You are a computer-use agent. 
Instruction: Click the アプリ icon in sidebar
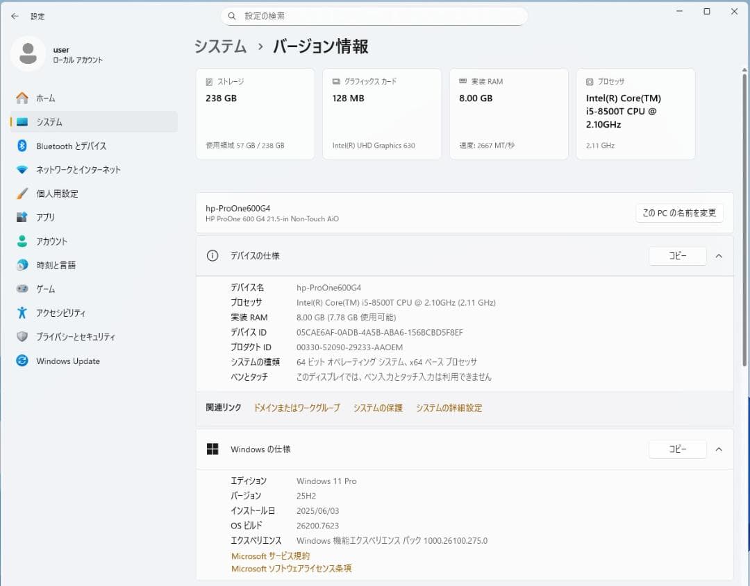point(22,217)
